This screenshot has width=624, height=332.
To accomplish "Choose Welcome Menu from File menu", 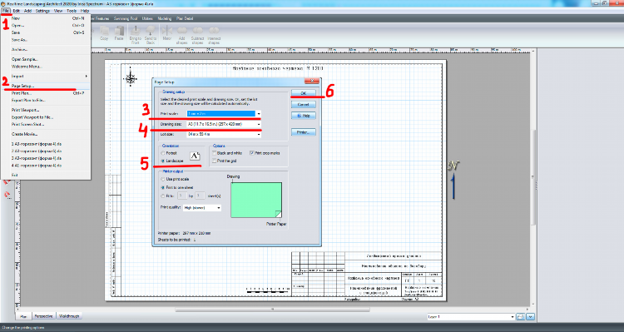I will click(x=46, y=67).
